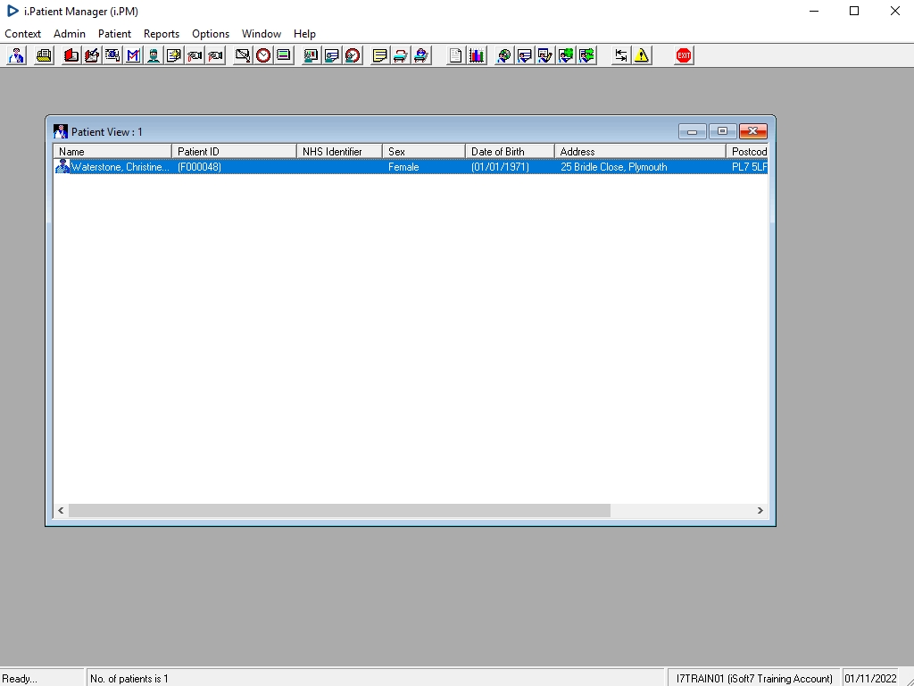Click the horizontal scrollbar thumb
The height and width of the screenshot is (686, 914).
(x=339, y=510)
